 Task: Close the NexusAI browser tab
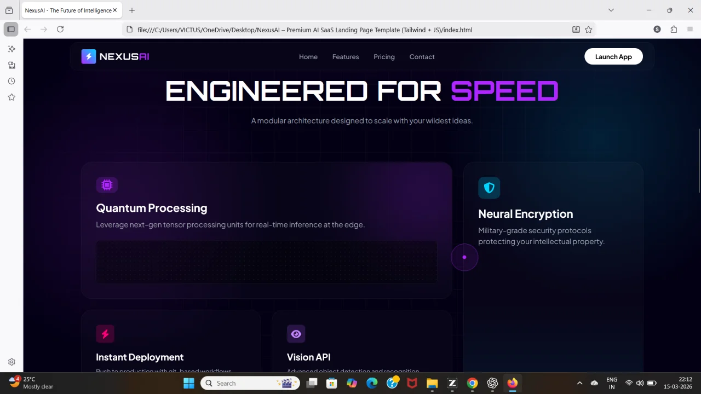(x=115, y=10)
